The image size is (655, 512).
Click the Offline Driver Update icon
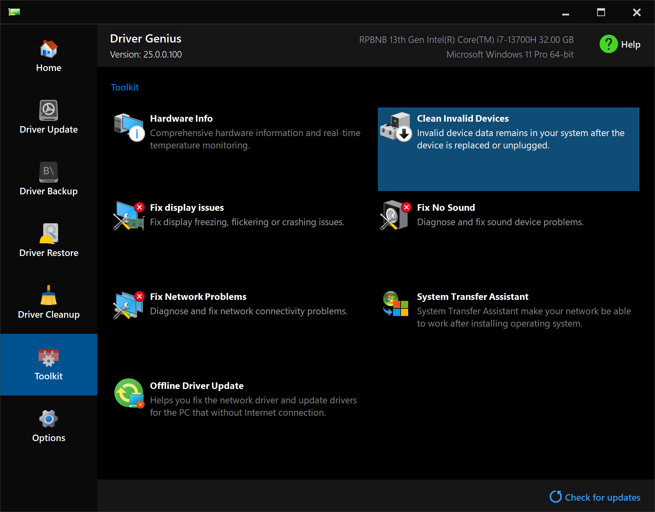(x=129, y=393)
